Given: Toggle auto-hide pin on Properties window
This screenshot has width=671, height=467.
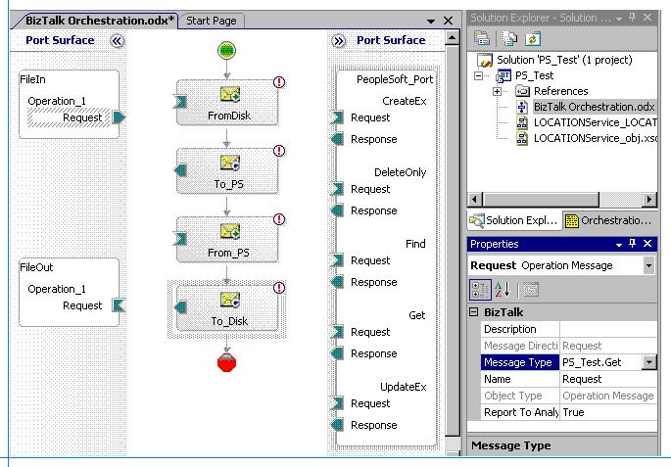Looking at the screenshot, I should click(x=633, y=244).
